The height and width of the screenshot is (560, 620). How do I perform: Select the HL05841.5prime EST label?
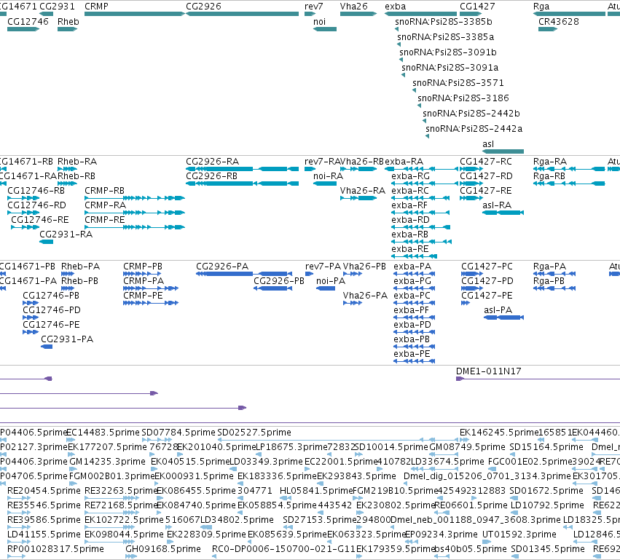pos(315,491)
